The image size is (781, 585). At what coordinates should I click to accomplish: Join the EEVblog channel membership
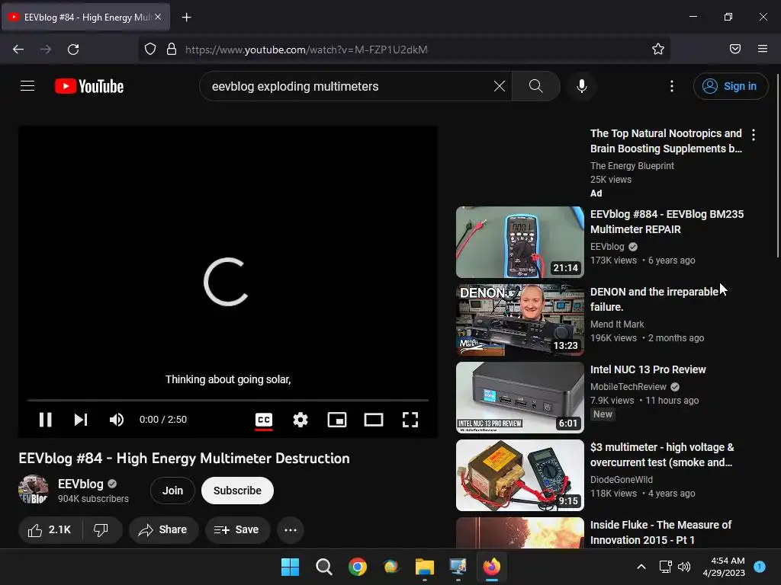172,491
